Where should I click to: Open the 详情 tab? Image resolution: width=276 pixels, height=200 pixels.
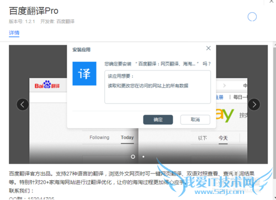pos(14,33)
